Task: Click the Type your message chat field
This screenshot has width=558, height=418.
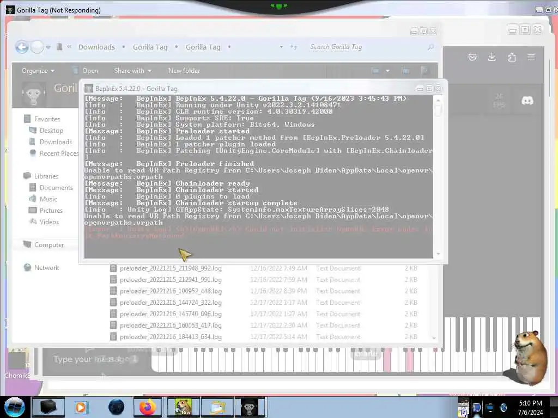Action: point(96,359)
